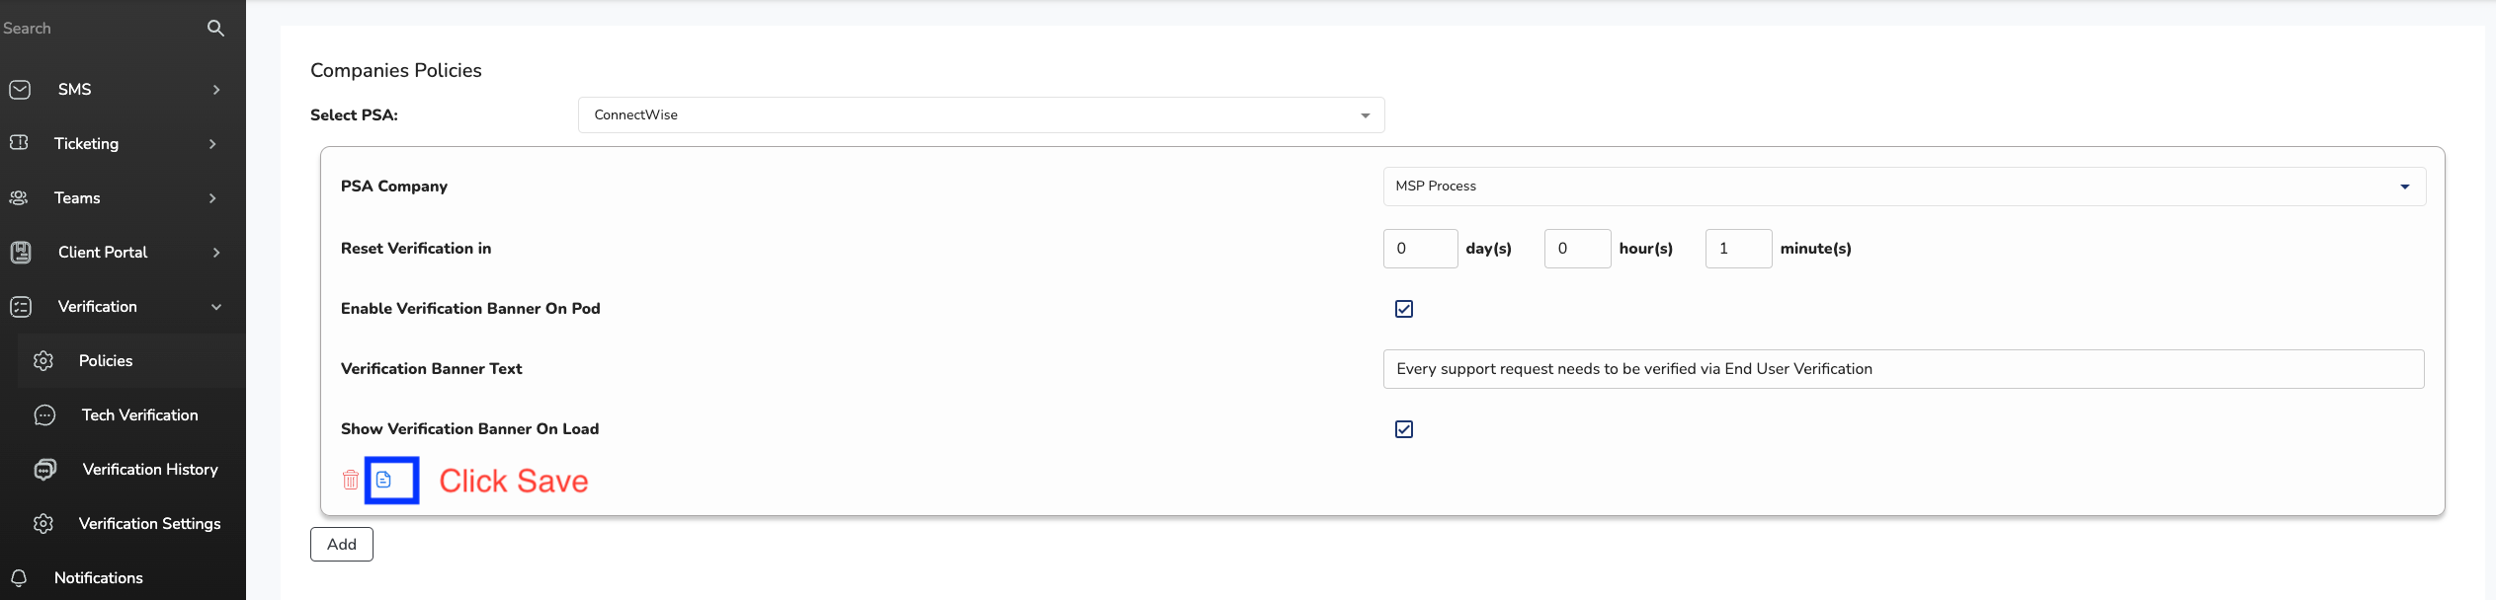2496x600 pixels.
Task: Expand the SMS menu chevron
Action: pos(216,90)
